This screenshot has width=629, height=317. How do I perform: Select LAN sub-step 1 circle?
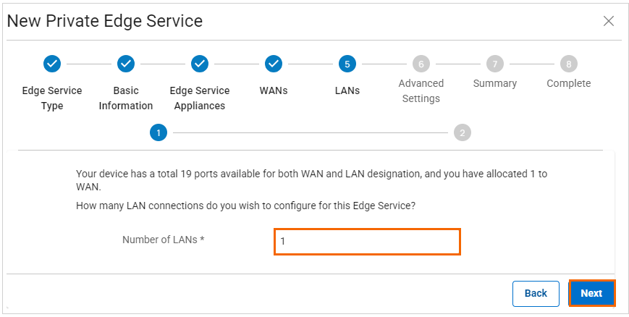coord(159,132)
